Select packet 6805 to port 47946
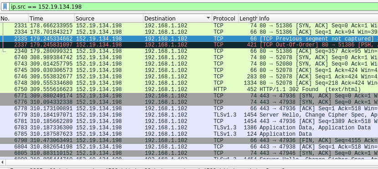The image size is (378, 169). pyautogui.click(x=189, y=153)
